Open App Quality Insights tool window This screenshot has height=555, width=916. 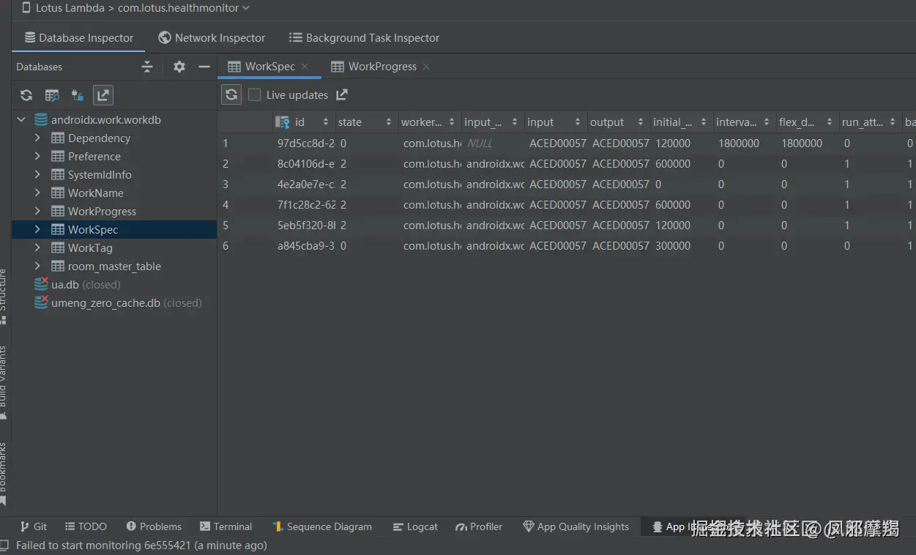(x=576, y=526)
